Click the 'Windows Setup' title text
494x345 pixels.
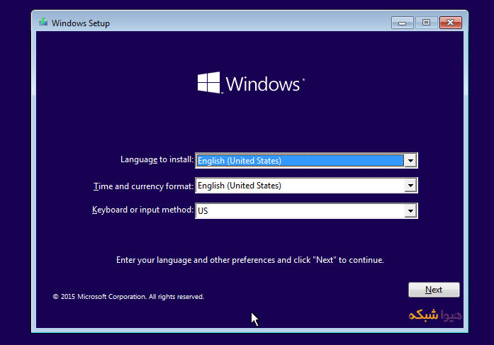coord(81,23)
